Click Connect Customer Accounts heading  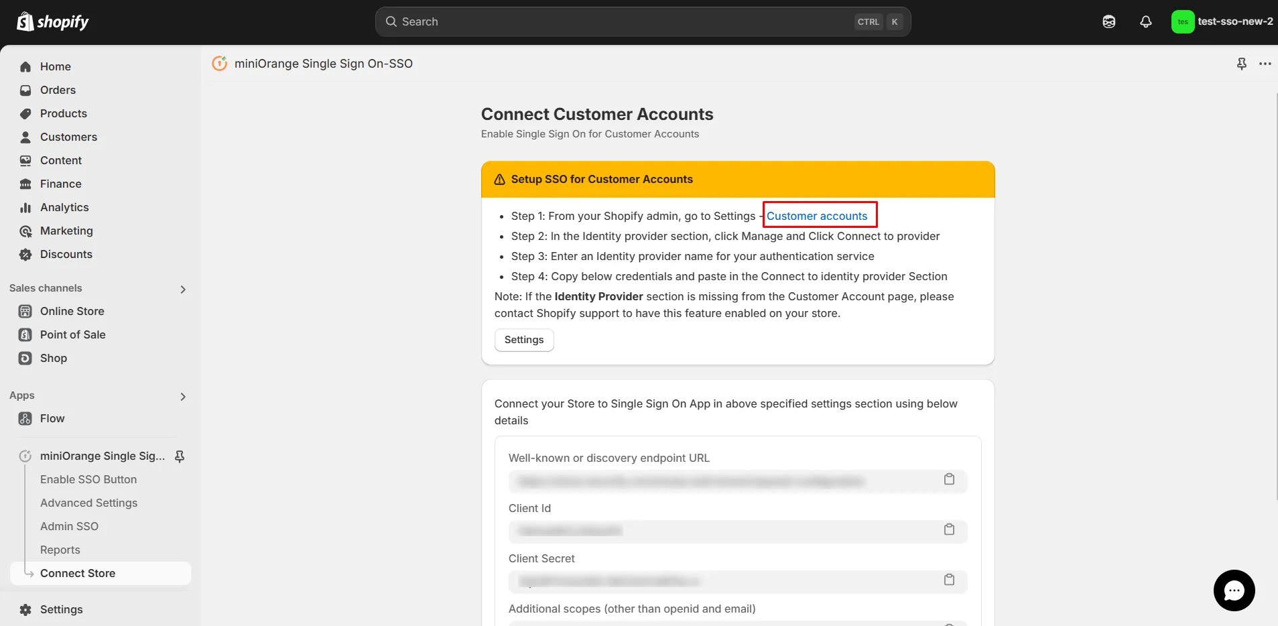tap(597, 114)
